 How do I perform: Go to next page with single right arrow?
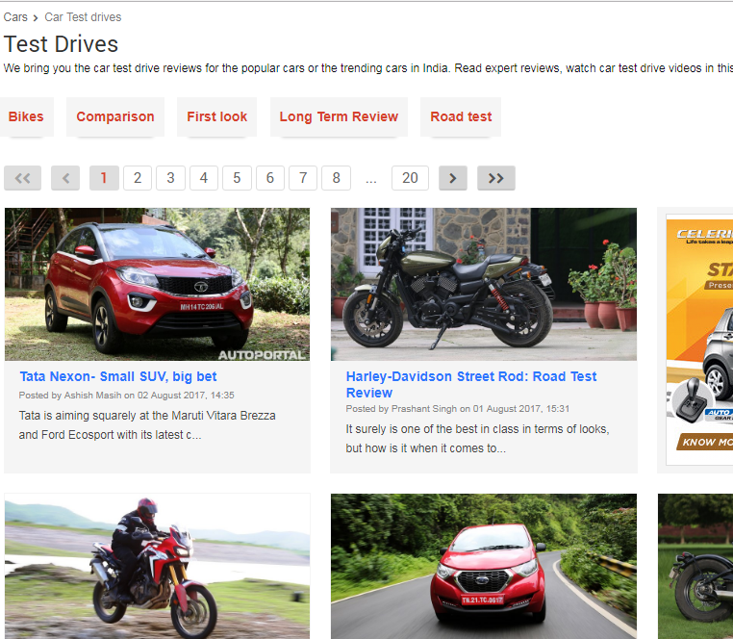pyautogui.click(x=452, y=178)
